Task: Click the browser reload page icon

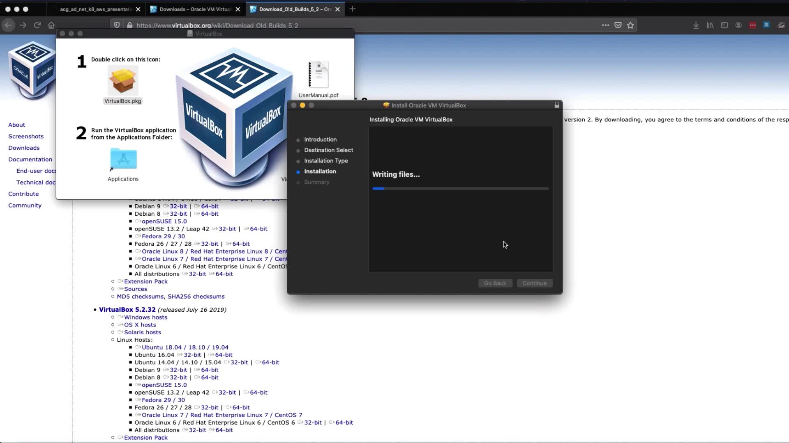Action: pyautogui.click(x=37, y=25)
